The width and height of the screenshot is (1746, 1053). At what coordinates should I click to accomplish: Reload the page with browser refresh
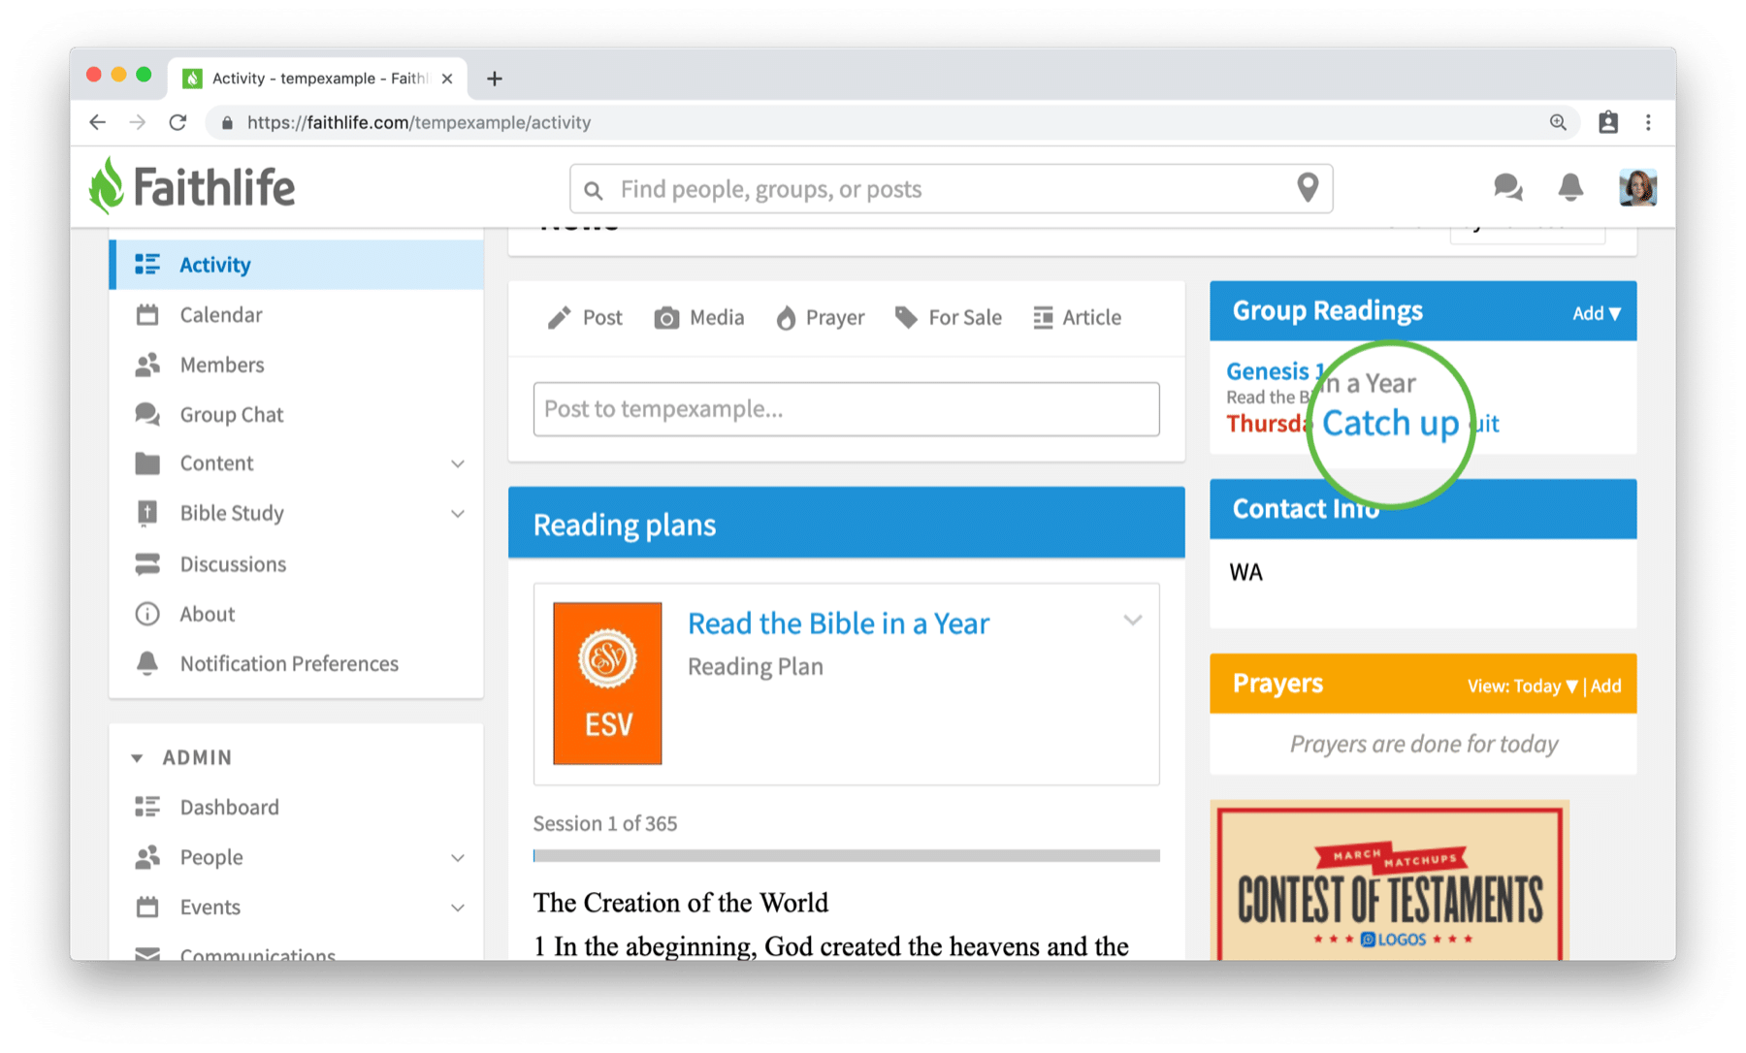tap(178, 122)
